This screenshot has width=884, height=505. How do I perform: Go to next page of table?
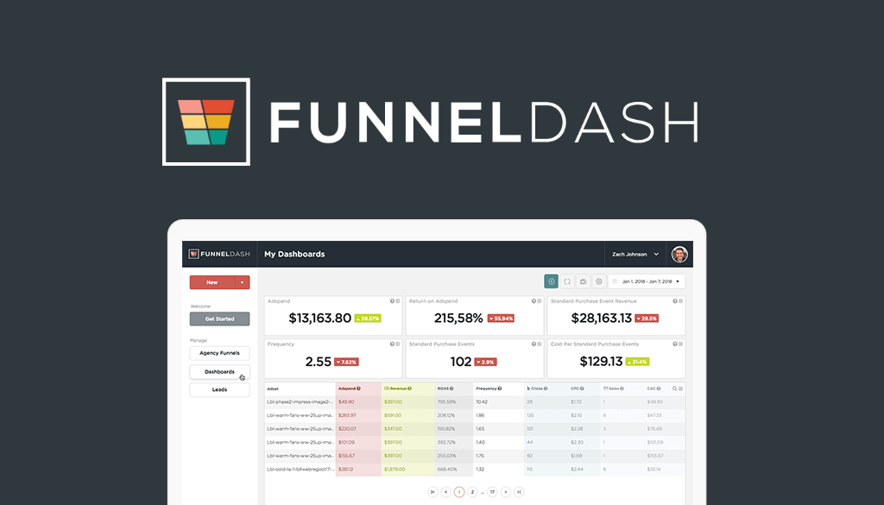coord(506,492)
